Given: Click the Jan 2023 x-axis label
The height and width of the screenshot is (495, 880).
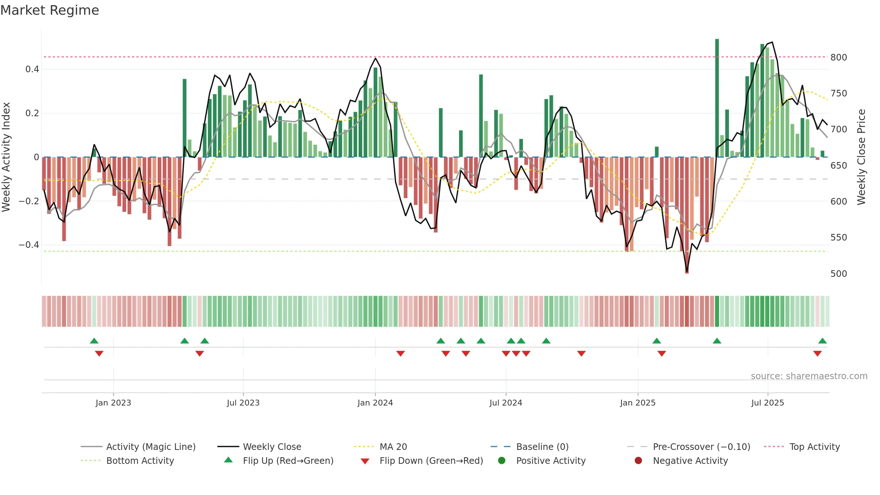Looking at the screenshot, I should (x=113, y=403).
